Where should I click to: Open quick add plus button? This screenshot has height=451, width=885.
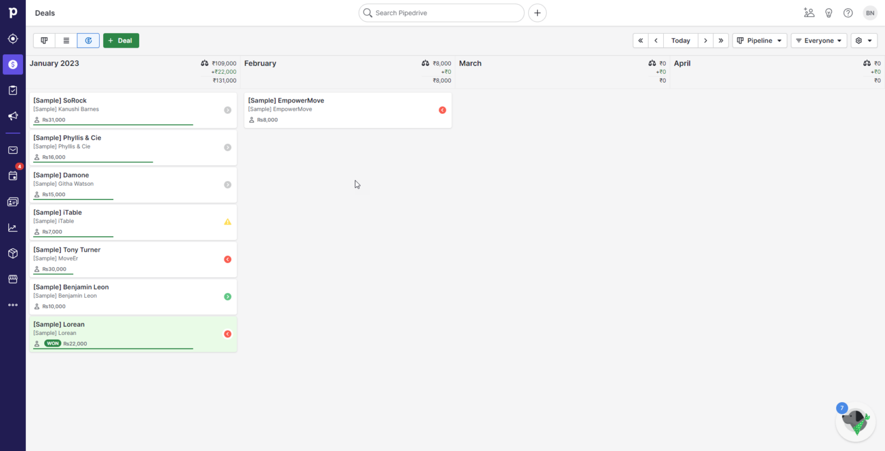[x=537, y=13]
